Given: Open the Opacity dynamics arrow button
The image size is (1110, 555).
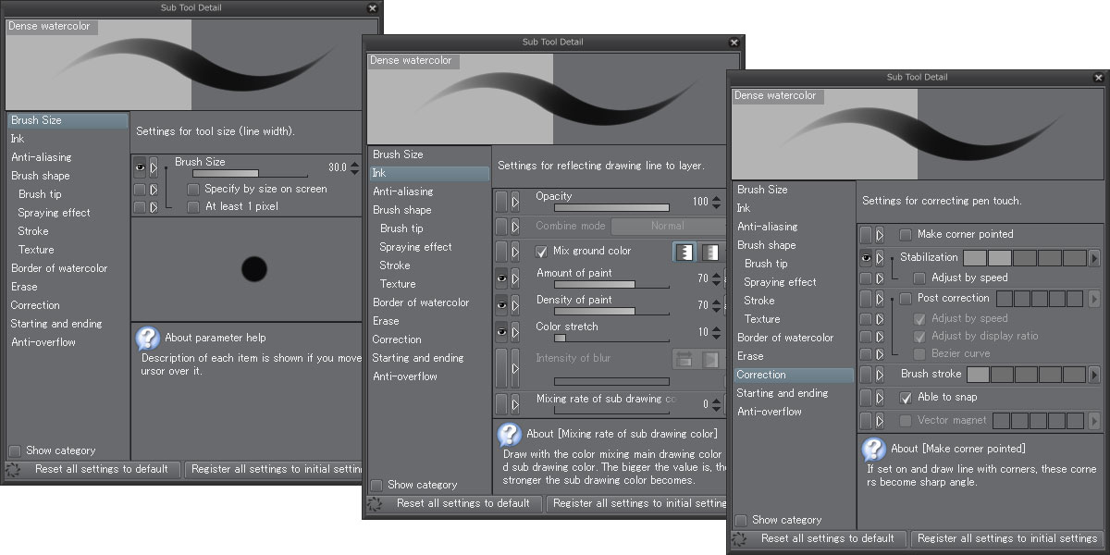Looking at the screenshot, I should 515,201.
